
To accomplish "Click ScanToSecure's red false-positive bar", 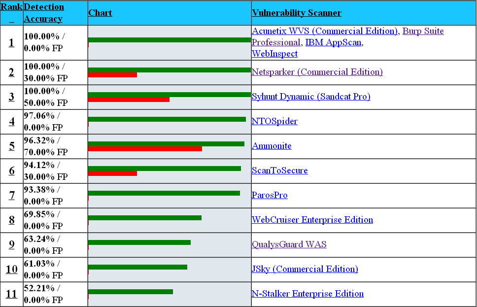I will (112, 173).
